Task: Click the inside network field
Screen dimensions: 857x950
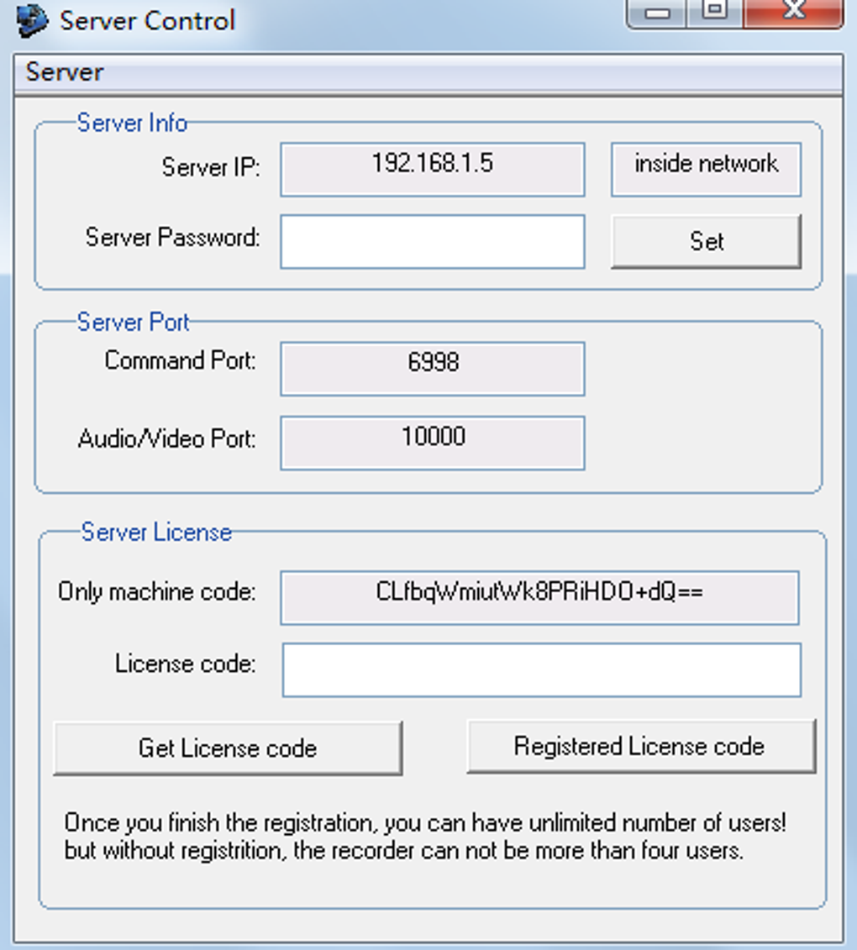Action: point(706,169)
